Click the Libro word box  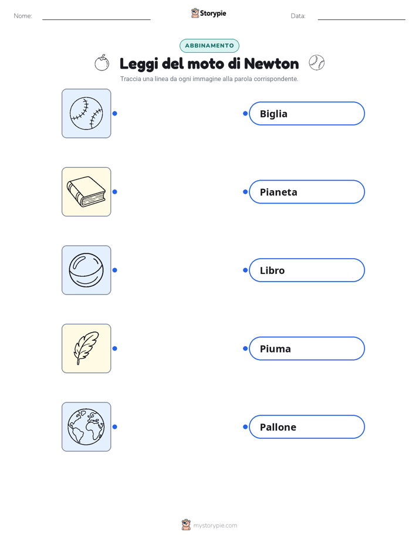(x=307, y=270)
